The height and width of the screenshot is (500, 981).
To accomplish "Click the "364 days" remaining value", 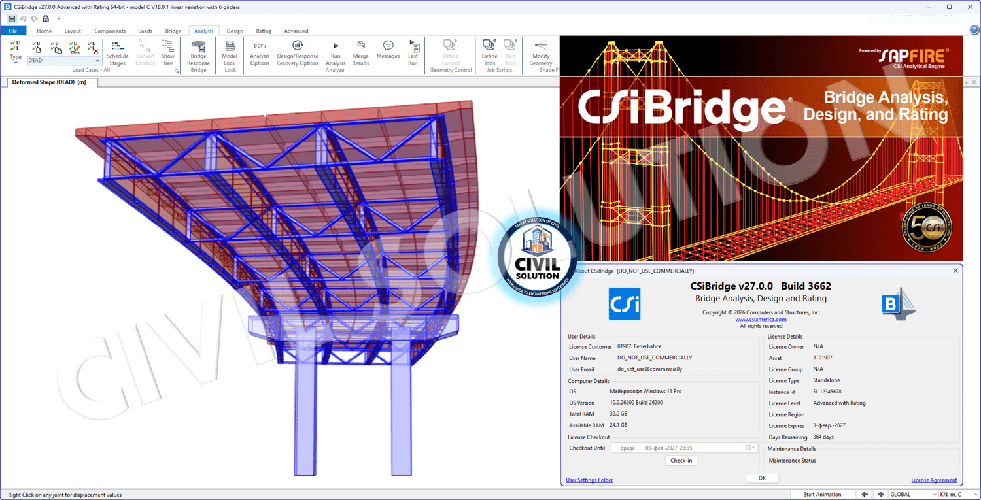I will point(823,437).
